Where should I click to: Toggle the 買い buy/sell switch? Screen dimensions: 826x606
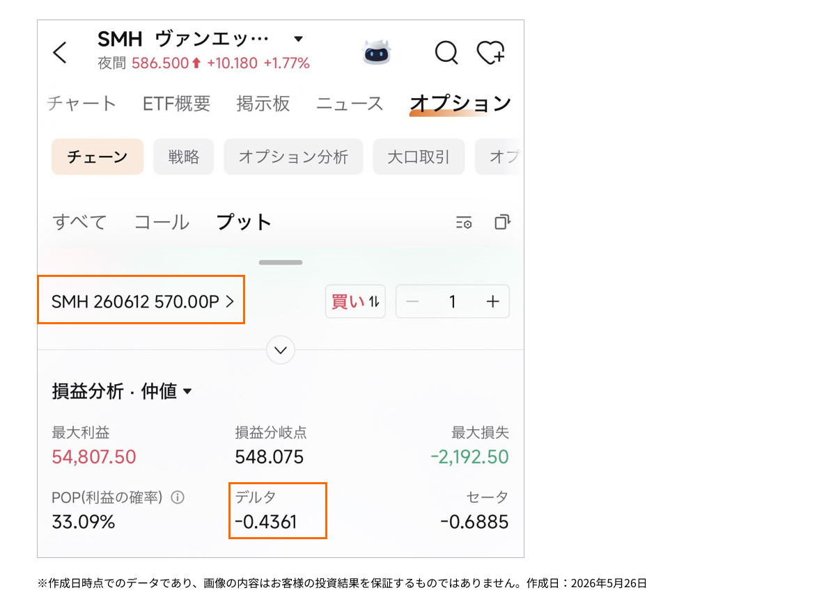click(356, 301)
